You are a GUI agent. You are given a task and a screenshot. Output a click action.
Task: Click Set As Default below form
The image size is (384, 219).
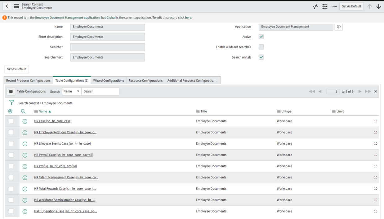(x=17, y=69)
